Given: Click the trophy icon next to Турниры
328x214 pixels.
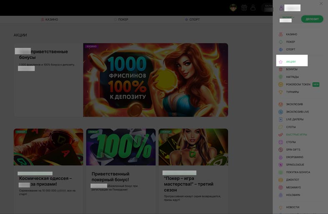Looking at the screenshot, I should [x=281, y=92].
